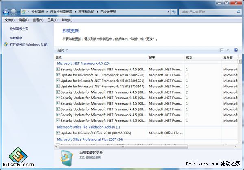Open the 组织 dropdown menu

tap(63, 50)
